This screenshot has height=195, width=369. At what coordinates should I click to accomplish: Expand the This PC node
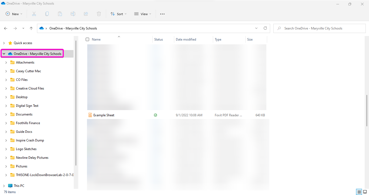(4, 186)
